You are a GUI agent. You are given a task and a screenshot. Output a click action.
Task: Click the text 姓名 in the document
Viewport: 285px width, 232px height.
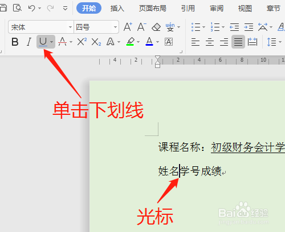pos(168,171)
